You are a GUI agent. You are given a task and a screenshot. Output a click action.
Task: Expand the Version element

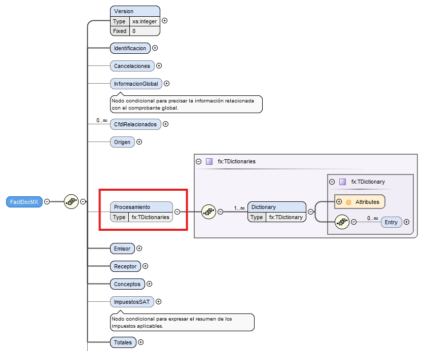click(x=164, y=21)
